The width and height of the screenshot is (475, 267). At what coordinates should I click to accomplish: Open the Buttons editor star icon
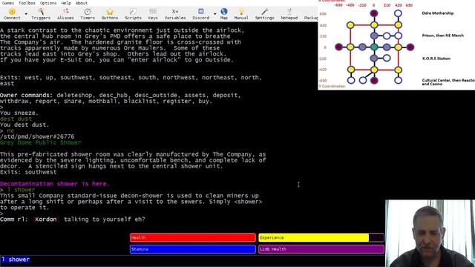pos(110,14)
